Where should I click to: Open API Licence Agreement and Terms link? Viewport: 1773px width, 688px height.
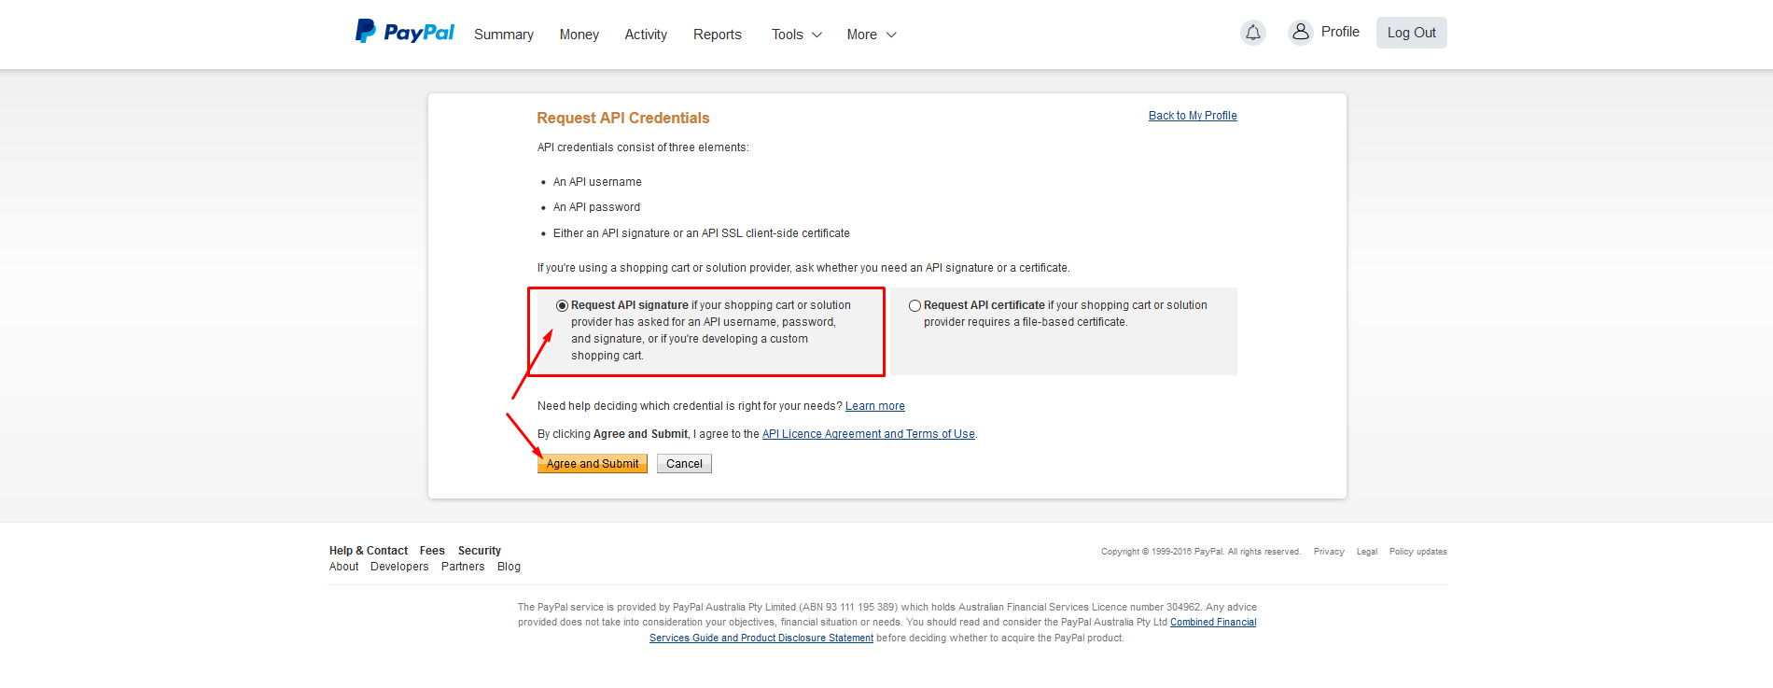point(869,434)
